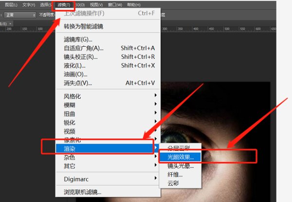Expand the 模糊 submenu
The image size is (292, 202).
(108, 105)
